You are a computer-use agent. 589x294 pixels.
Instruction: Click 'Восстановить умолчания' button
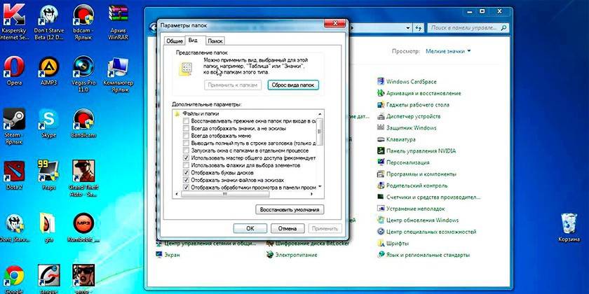[289, 209]
